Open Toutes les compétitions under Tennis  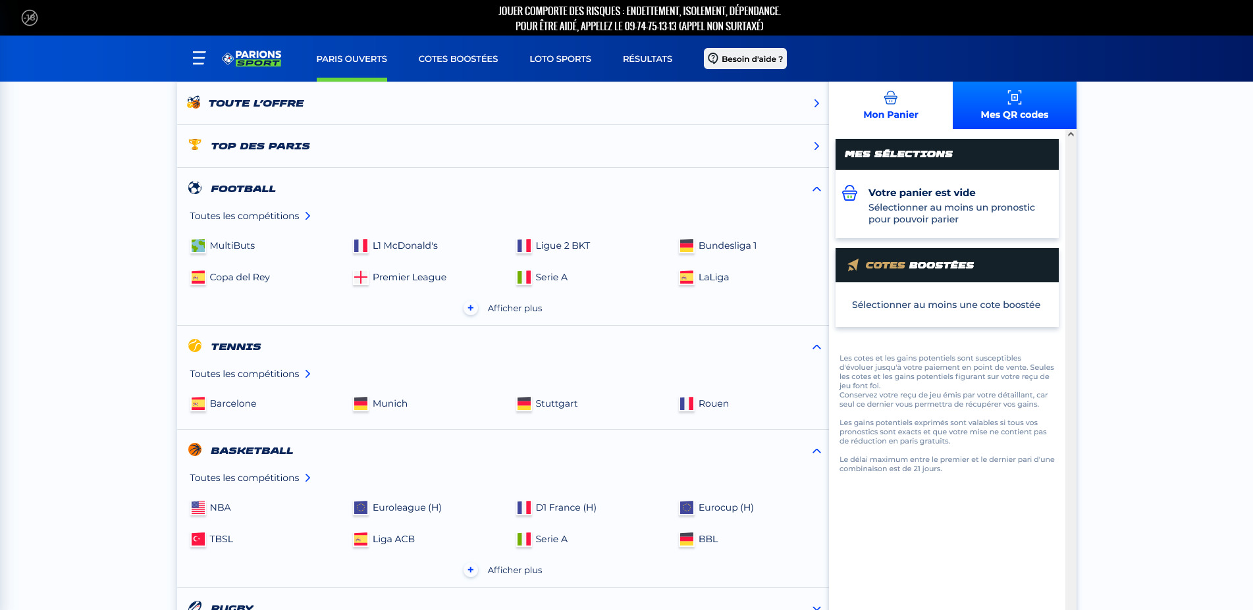tap(250, 374)
